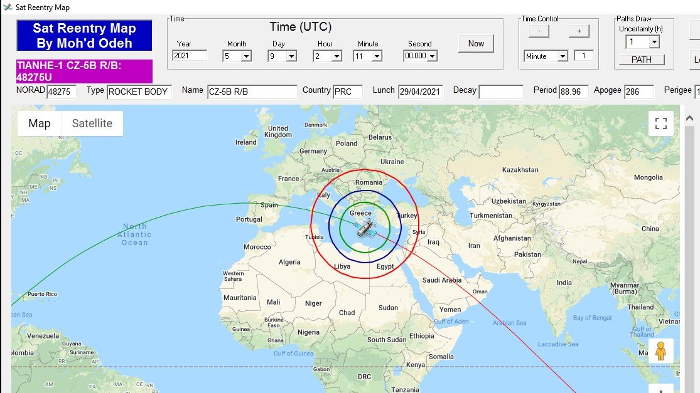Click the Street View pegman icon
The image size is (700, 393).
coord(660,351)
